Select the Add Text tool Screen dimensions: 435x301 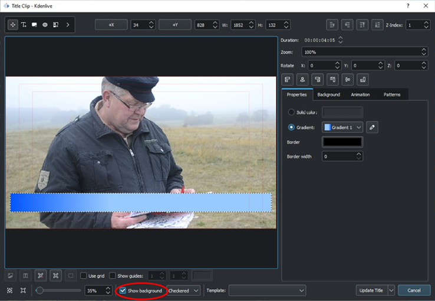[x=24, y=25]
